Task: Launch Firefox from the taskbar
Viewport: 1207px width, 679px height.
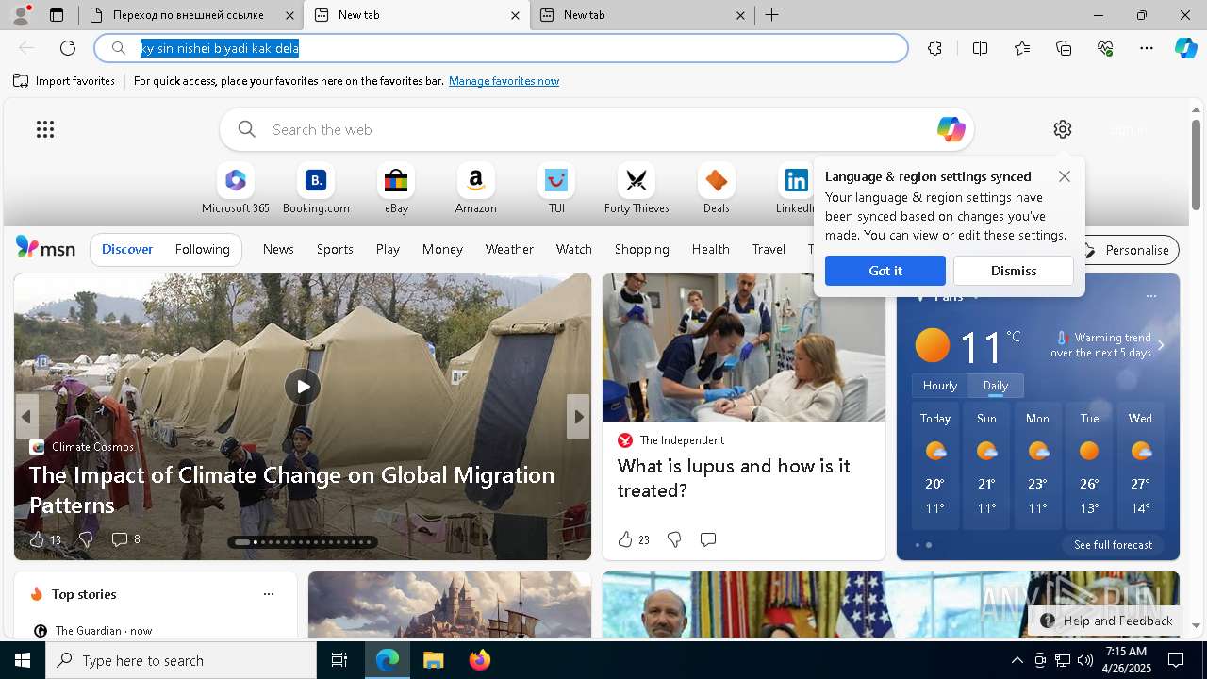Action: pyautogui.click(x=479, y=660)
